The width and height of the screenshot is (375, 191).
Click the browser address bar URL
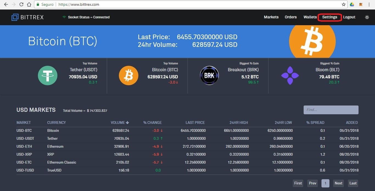pyautogui.click(x=79, y=5)
